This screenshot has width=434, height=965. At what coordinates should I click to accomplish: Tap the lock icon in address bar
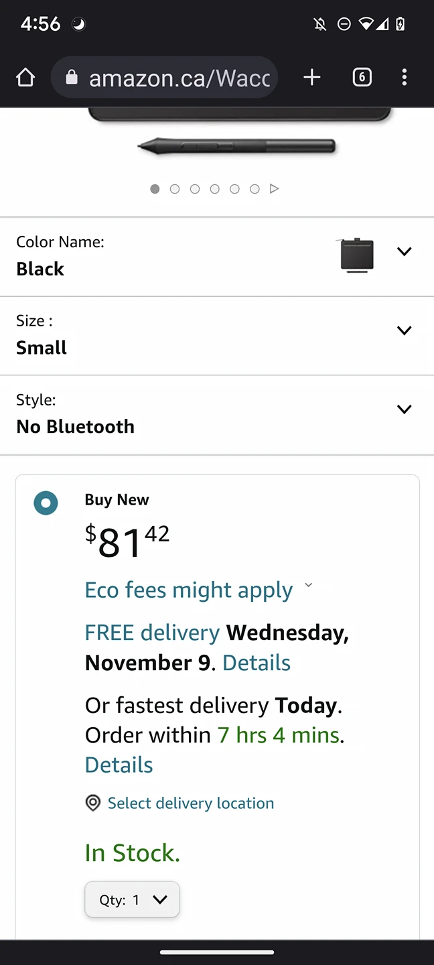[x=71, y=78]
